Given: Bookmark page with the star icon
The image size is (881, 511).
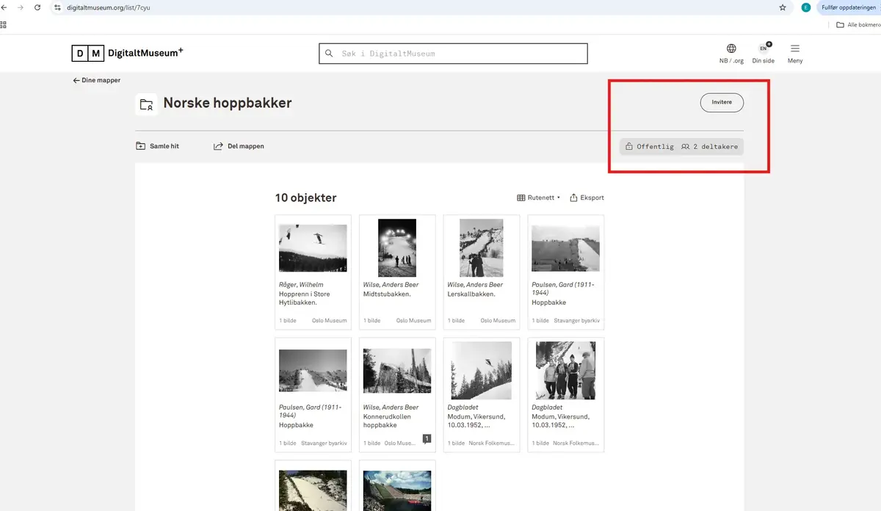Looking at the screenshot, I should (783, 7).
